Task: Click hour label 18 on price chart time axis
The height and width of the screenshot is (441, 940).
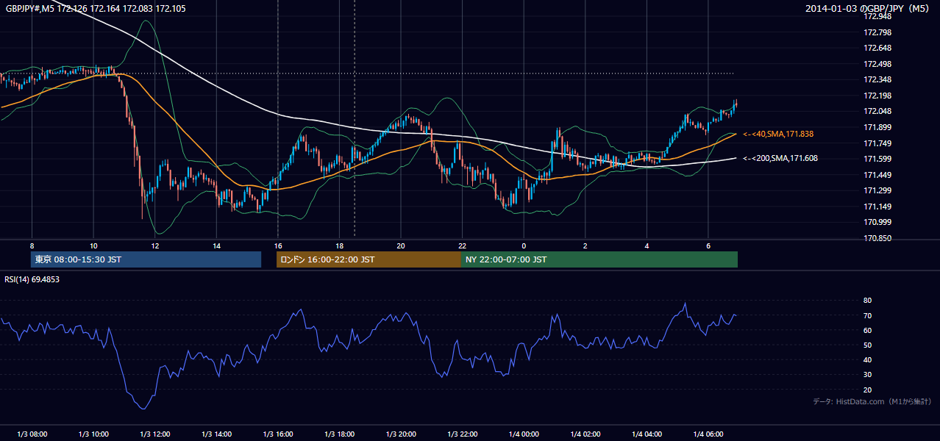Action: tap(339, 245)
